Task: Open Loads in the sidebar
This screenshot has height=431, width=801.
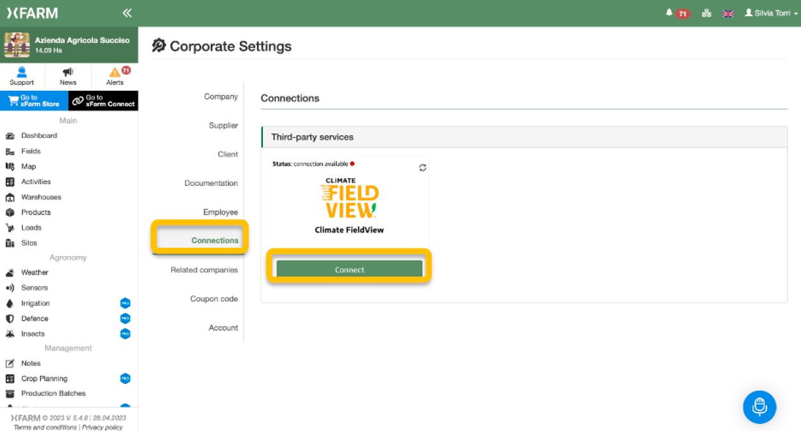Action: [31, 228]
